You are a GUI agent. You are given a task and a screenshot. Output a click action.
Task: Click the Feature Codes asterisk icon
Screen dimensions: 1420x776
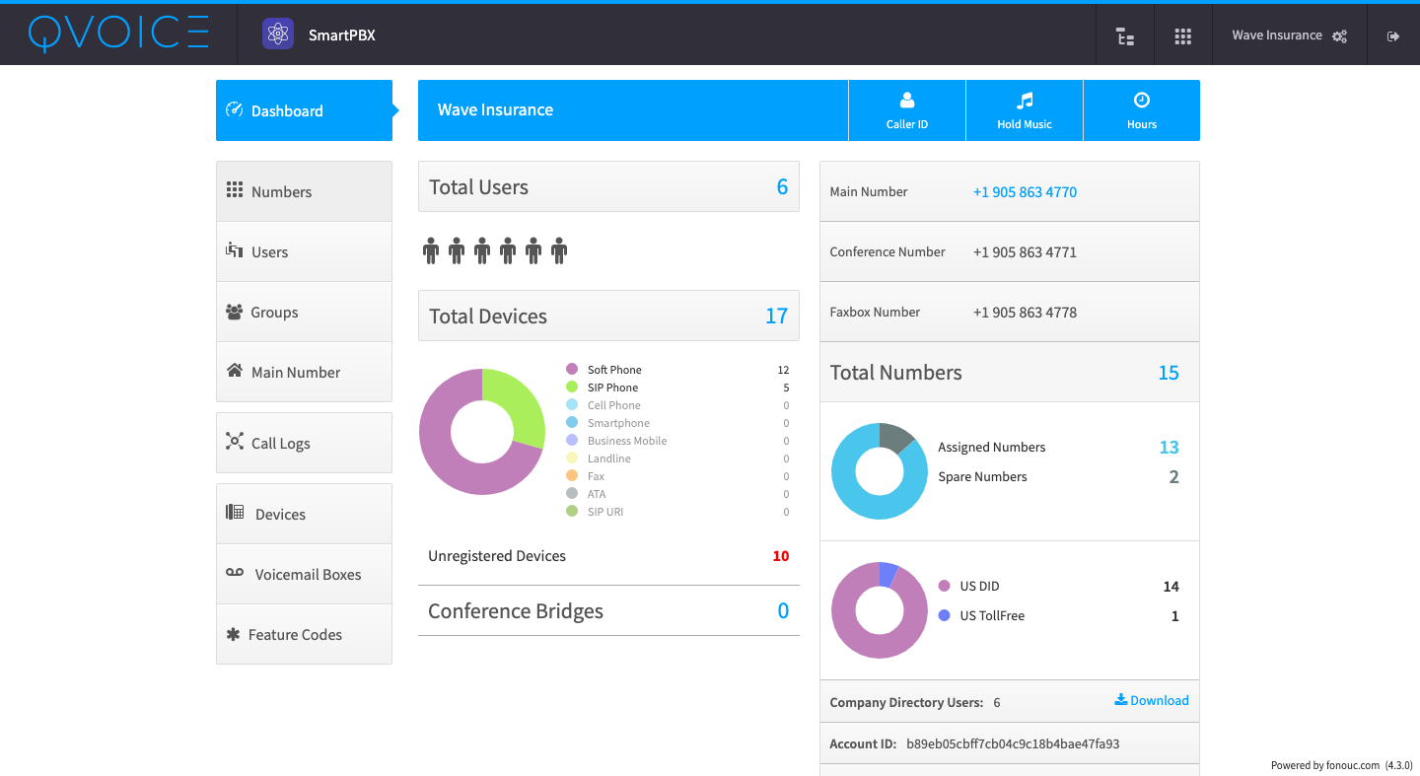click(233, 634)
